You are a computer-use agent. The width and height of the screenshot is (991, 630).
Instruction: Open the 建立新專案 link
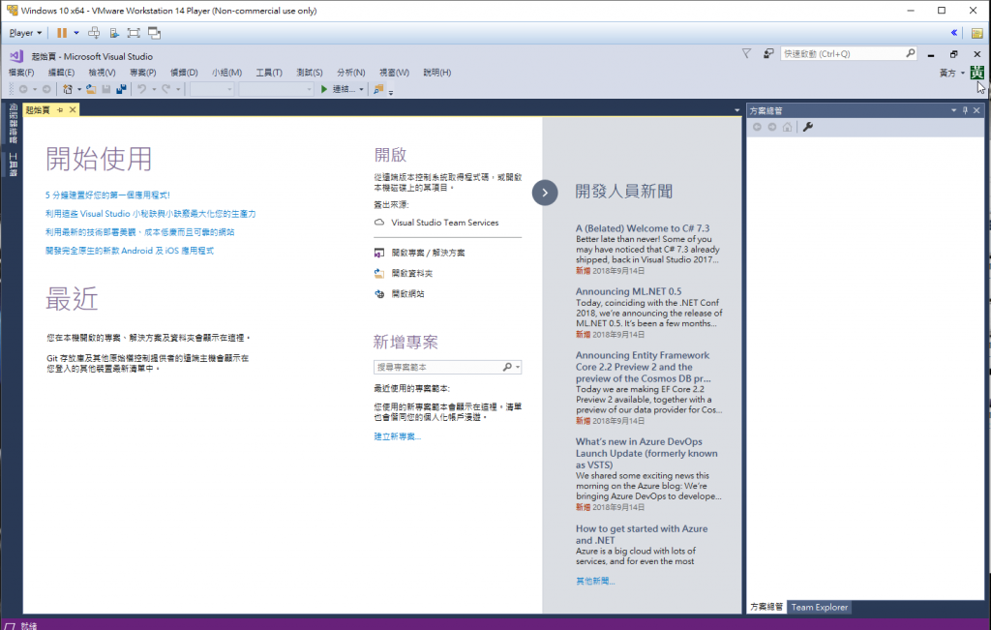[397, 436]
